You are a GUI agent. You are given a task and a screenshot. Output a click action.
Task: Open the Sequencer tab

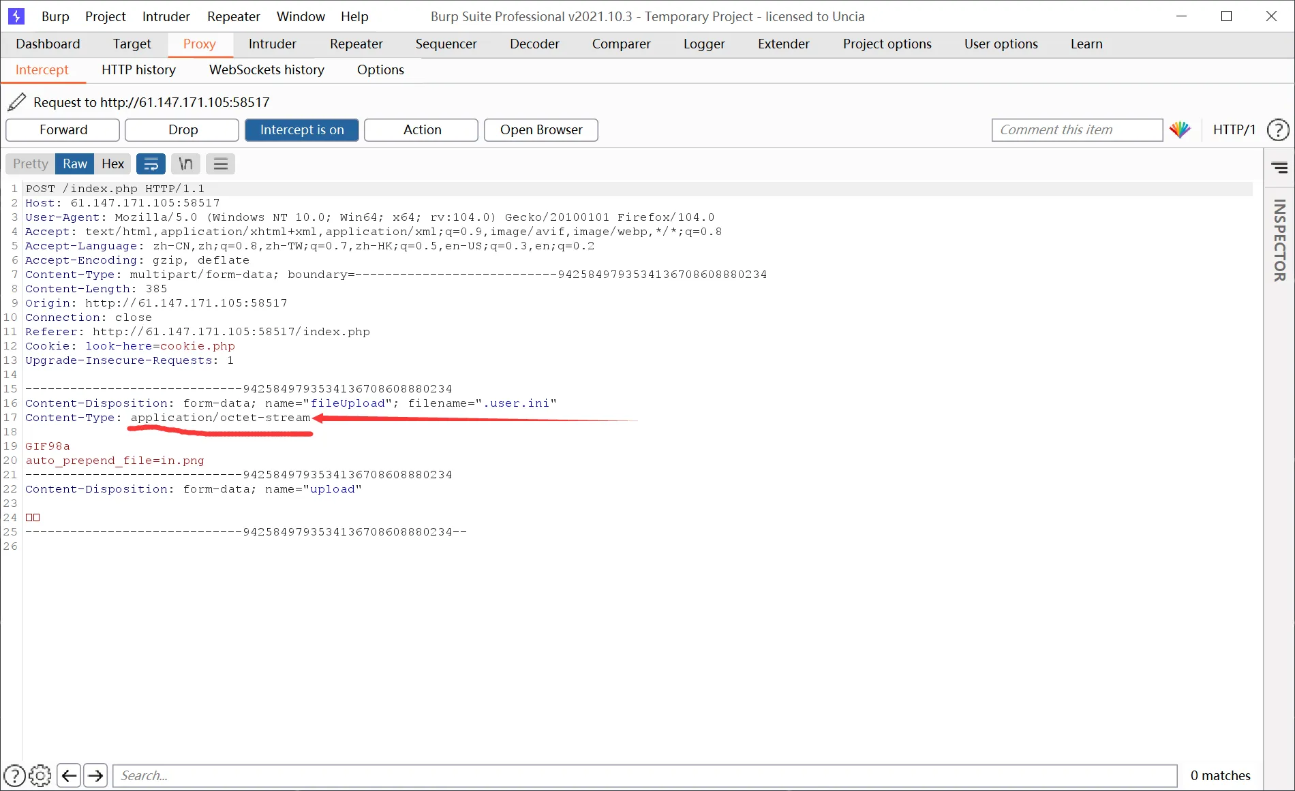446,44
